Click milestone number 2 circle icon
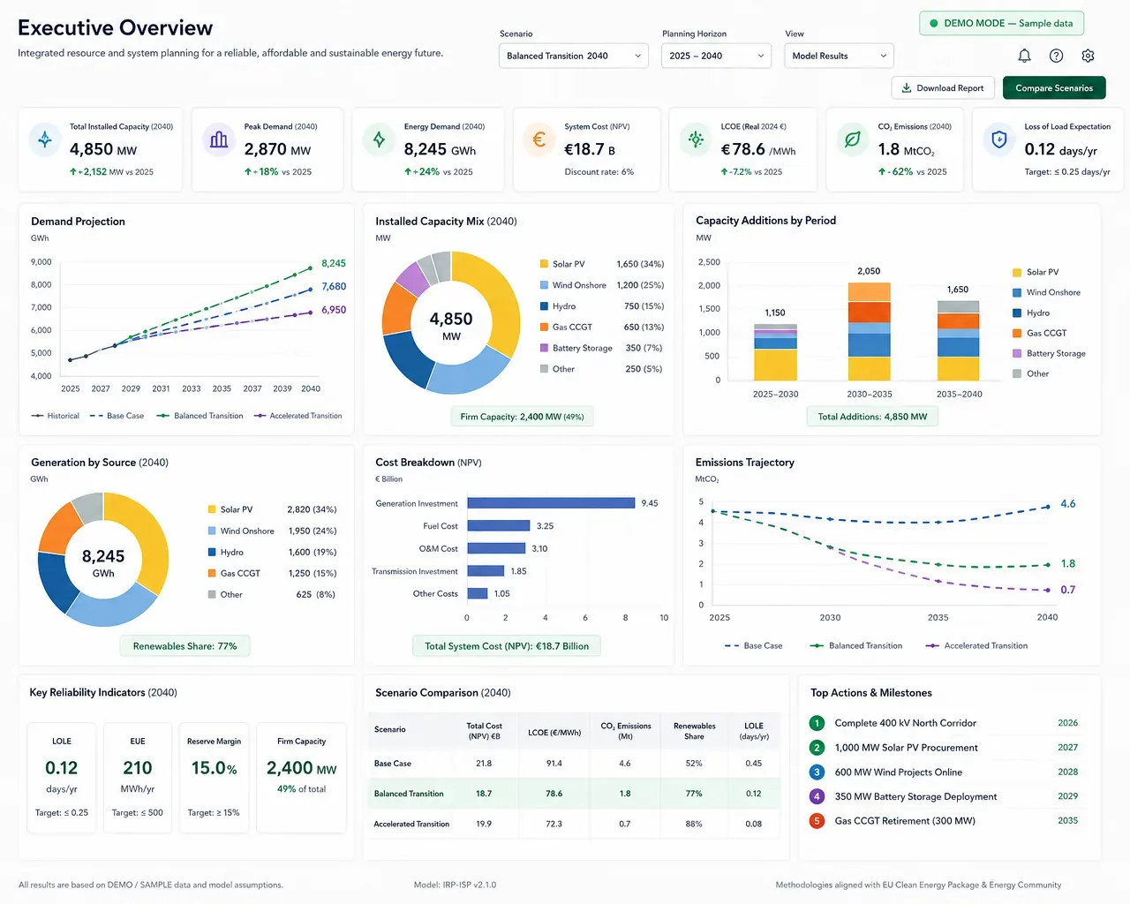The width and height of the screenshot is (1130, 904). (817, 748)
